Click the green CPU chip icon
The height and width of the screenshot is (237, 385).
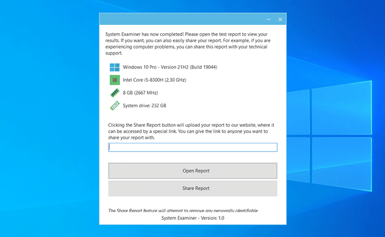coord(115,80)
